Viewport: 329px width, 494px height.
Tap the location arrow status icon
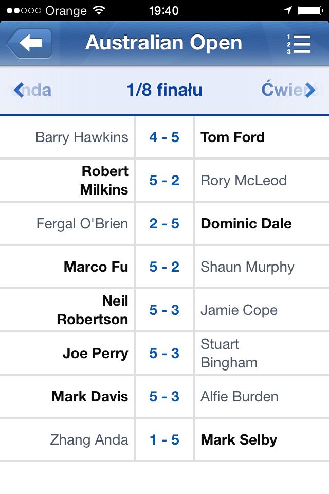[x=287, y=11]
